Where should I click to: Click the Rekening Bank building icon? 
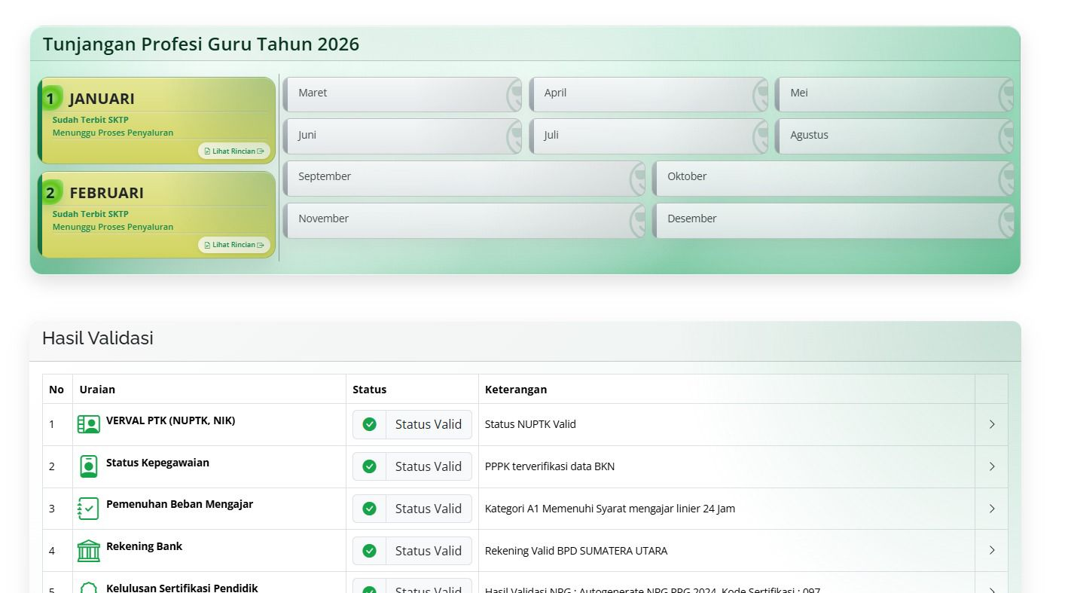pos(88,550)
